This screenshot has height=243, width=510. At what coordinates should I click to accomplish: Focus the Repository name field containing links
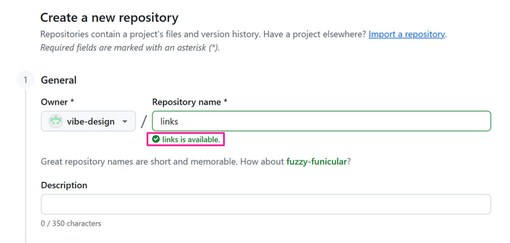[321, 121]
